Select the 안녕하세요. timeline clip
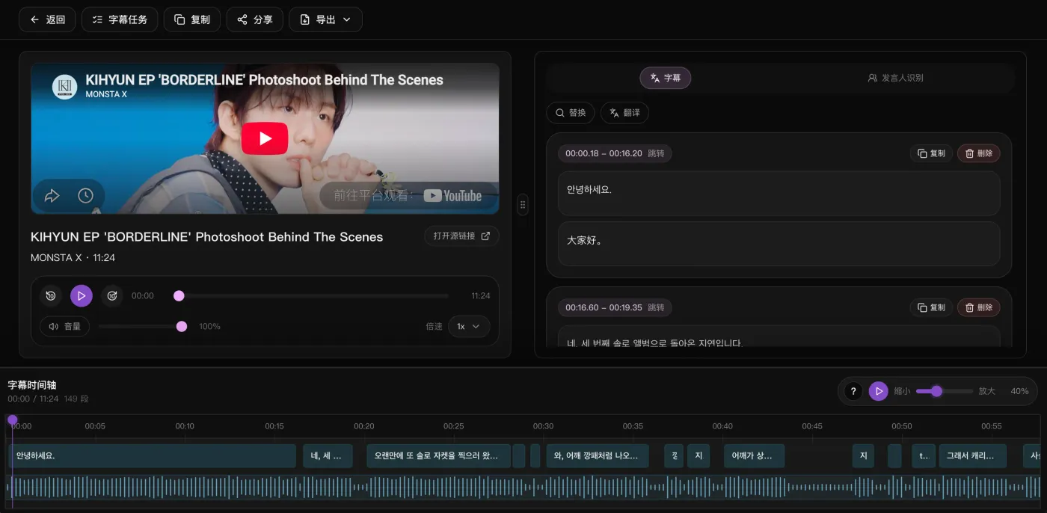Image resolution: width=1047 pixels, height=513 pixels. point(153,456)
